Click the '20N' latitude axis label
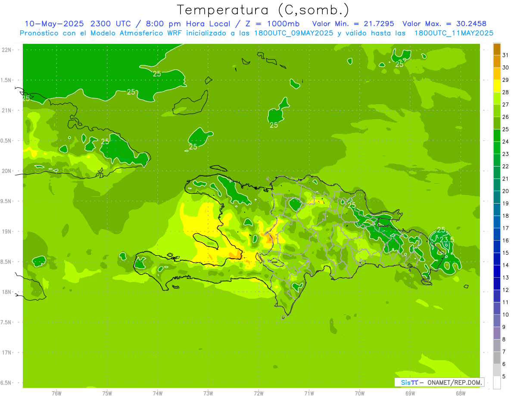 [x=7, y=171]
